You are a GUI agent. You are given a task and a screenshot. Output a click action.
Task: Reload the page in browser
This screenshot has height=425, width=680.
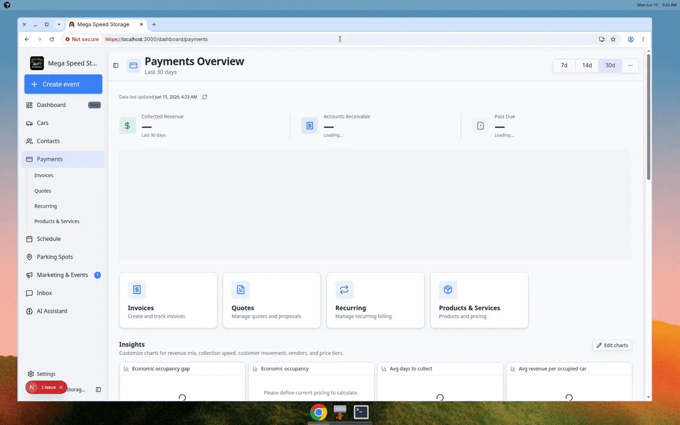52,39
